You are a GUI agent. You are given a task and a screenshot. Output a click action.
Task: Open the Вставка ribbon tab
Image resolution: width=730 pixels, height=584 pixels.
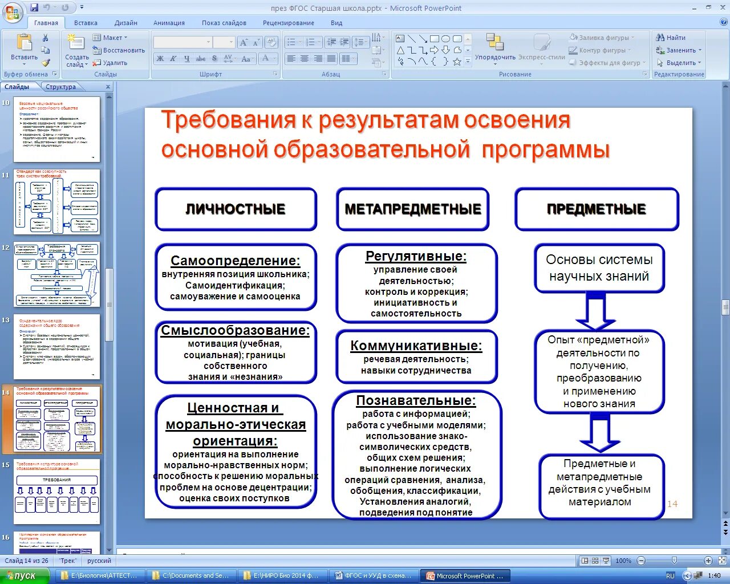[x=86, y=23]
